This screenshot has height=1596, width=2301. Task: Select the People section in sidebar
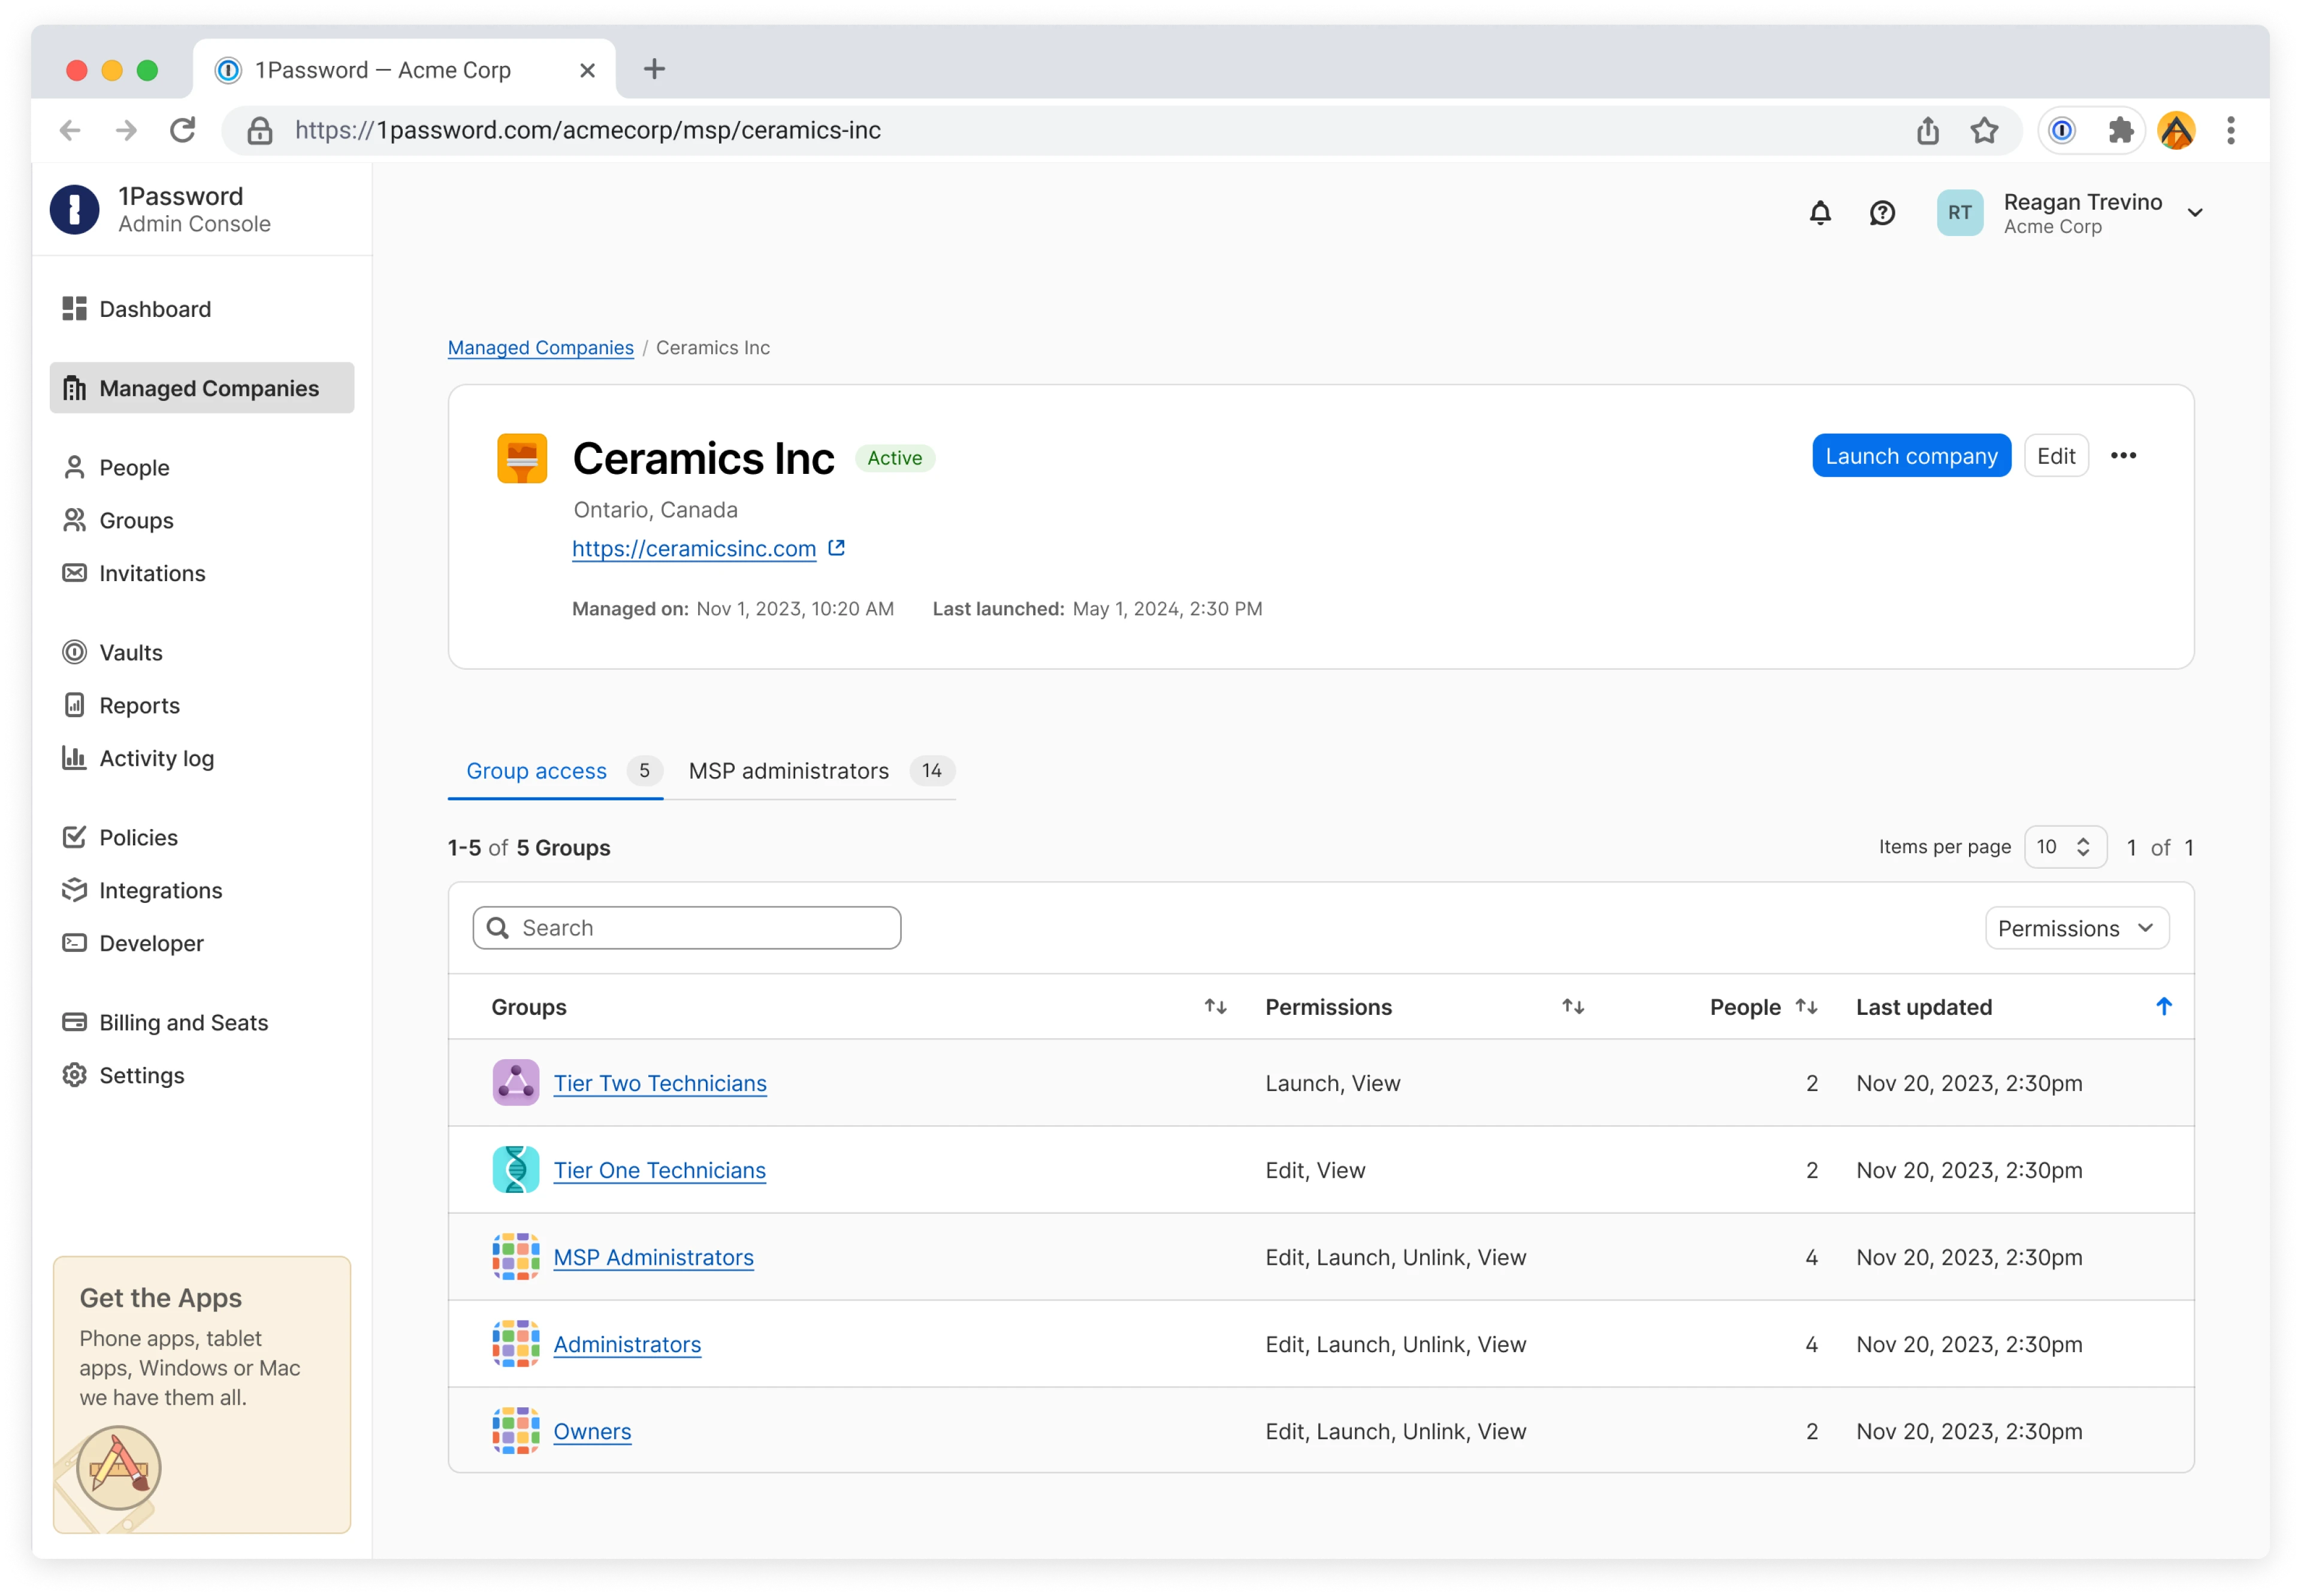(134, 467)
